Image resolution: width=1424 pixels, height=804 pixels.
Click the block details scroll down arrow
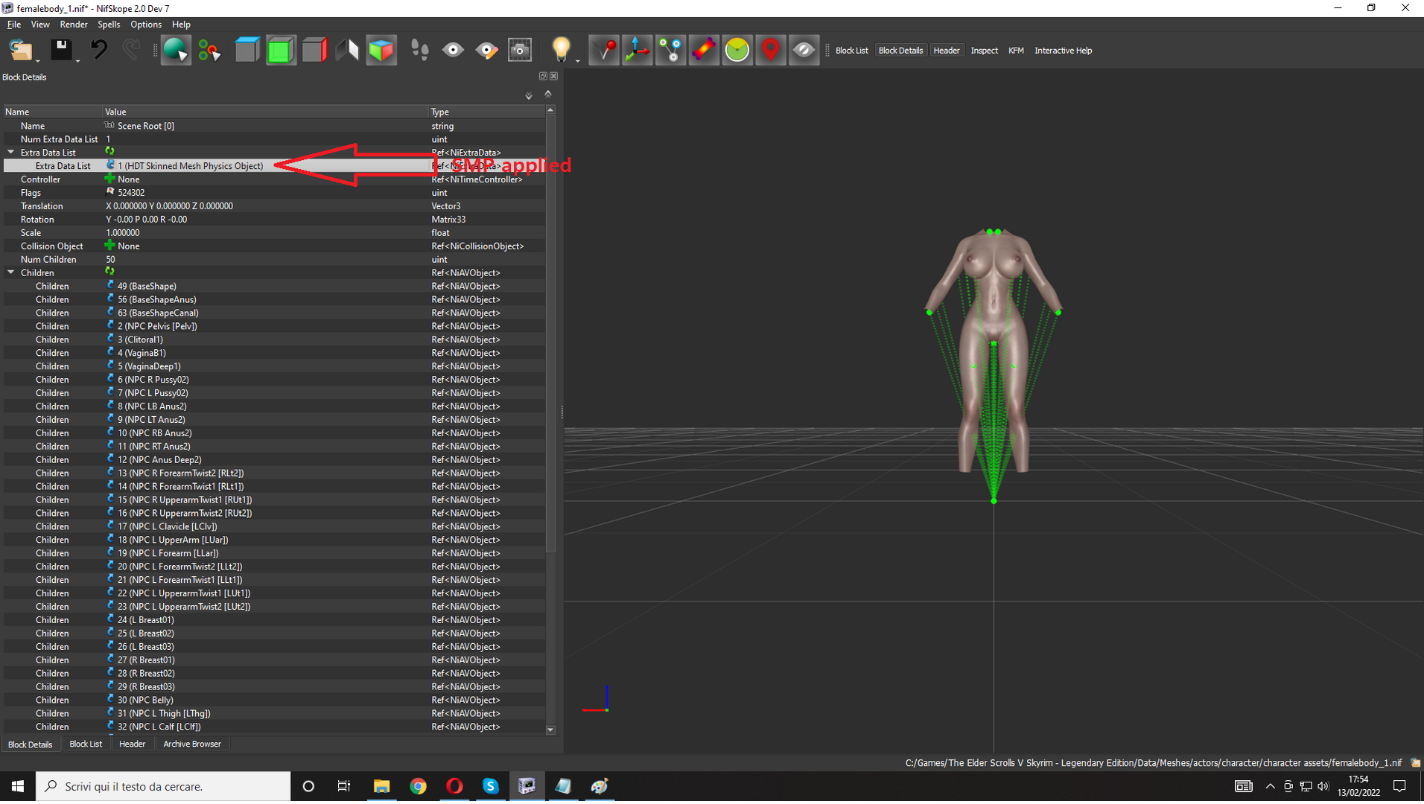[550, 730]
